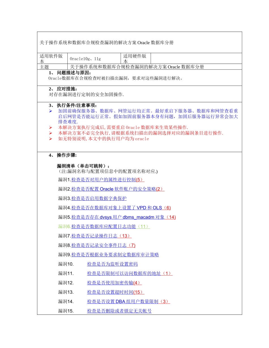Jump to 检查是否设置 DBA 组用户数量限制 (3)
Viewport: 269px width, 348px height.
(x=129, y=302)
